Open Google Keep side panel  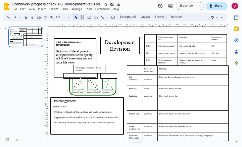pyautogui.click(x=236, y=29)
